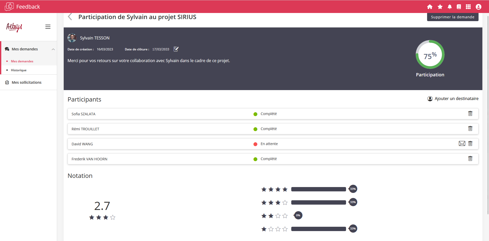Click Supprimer la demande button
489x241 pixels.
(x=453, y=17)
